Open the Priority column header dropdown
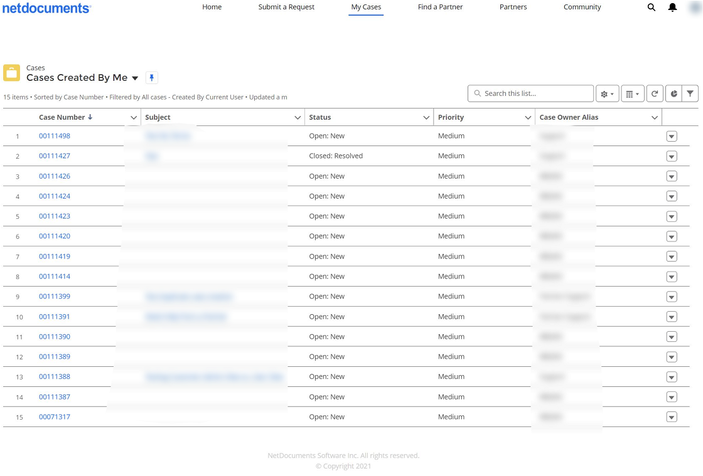Screen dimensions: 703x476 527,117
